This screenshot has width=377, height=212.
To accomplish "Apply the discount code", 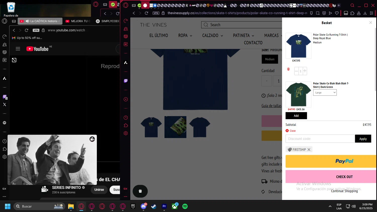I will click(x=363, y=139).
